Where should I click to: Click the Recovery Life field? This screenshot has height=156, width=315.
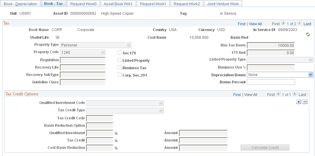tap(83, 67)
